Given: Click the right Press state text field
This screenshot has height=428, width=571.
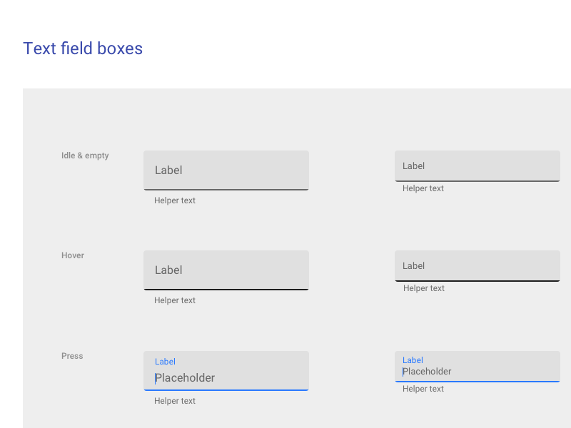Looking at the screenshot, I should tap(477, 365).
